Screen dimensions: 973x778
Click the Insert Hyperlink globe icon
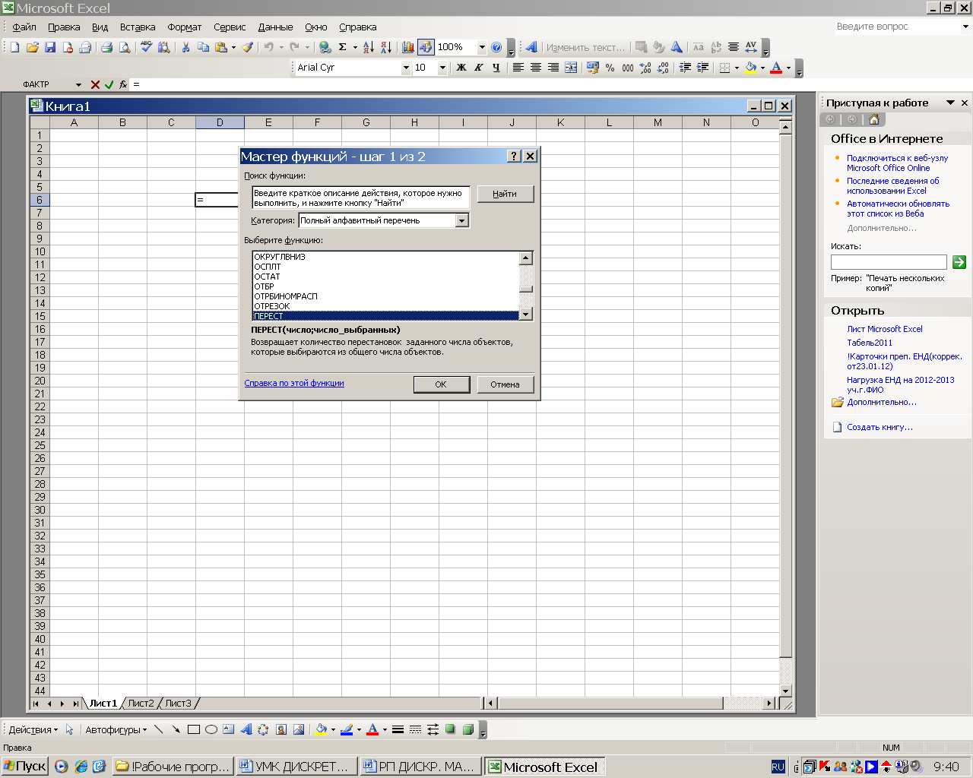[325, 47]
